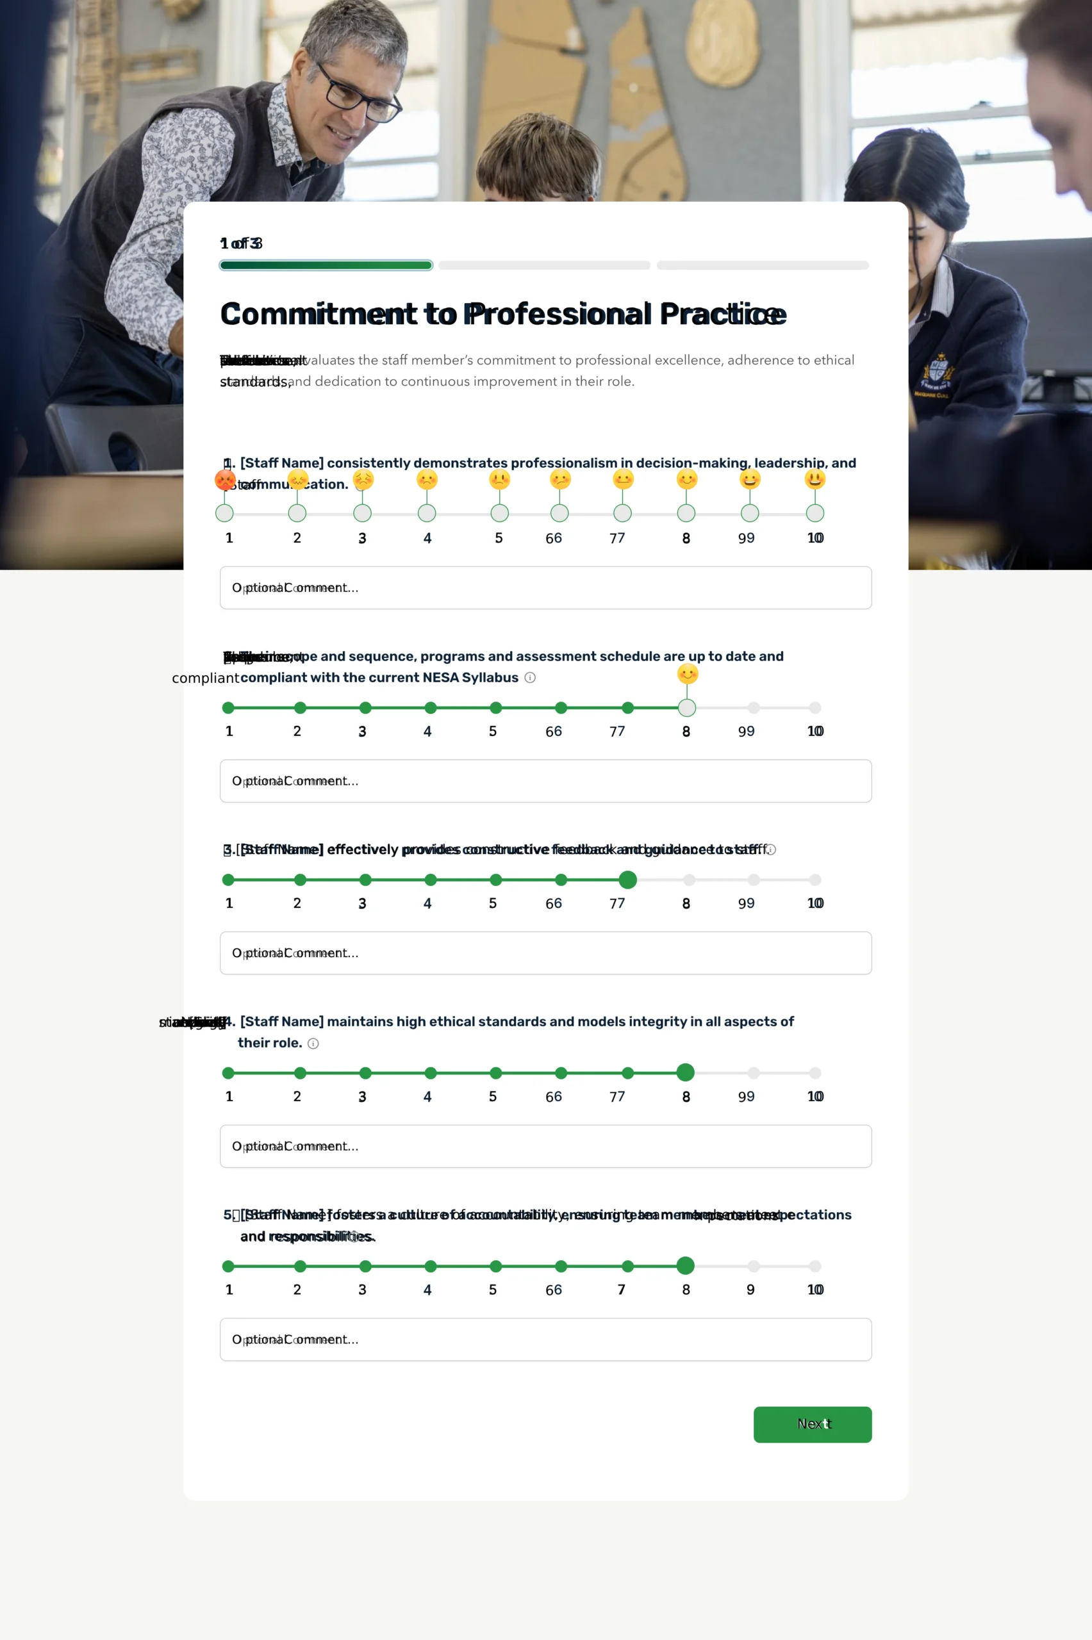Click the grinning emoji above rating 10

coord(815,480)
